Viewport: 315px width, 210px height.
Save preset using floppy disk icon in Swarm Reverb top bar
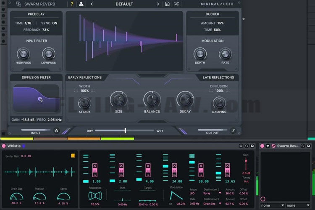point(167,4)
